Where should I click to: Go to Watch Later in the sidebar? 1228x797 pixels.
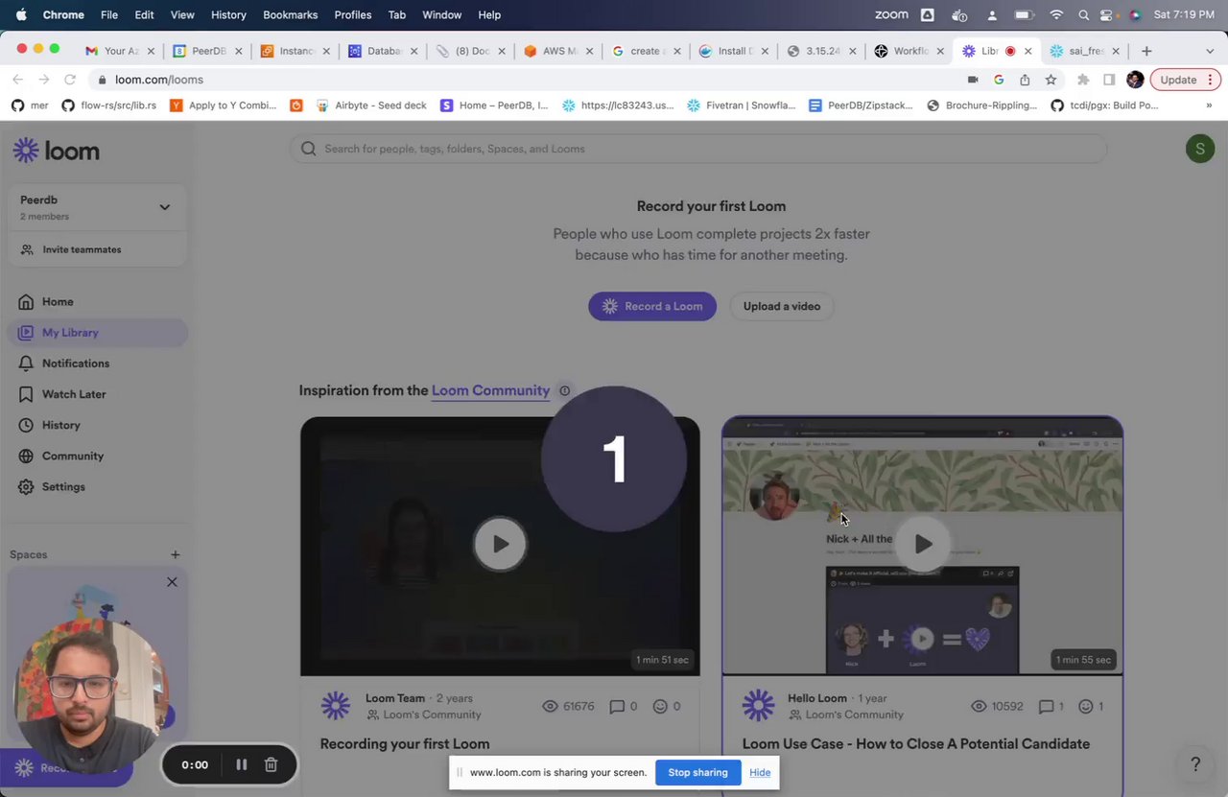[x=74, y=394]
